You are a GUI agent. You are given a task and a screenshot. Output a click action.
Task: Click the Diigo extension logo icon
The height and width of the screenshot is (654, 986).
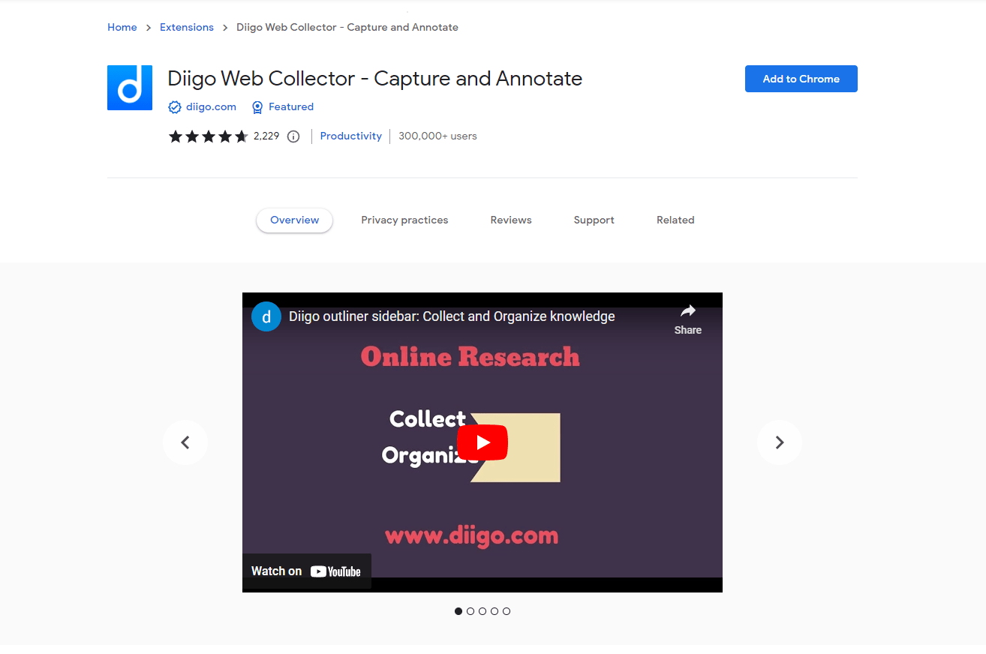tap(129, 87)
